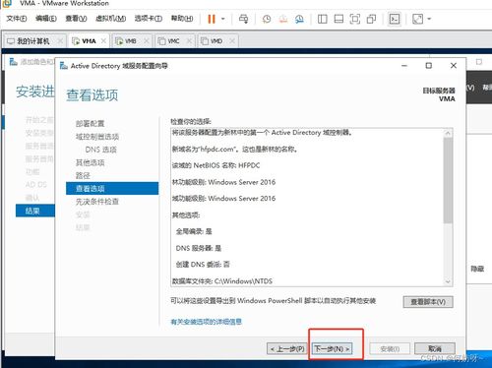The image size is (492, 368).
Task: Open the 帮助(H) menu
Action: 182,19
